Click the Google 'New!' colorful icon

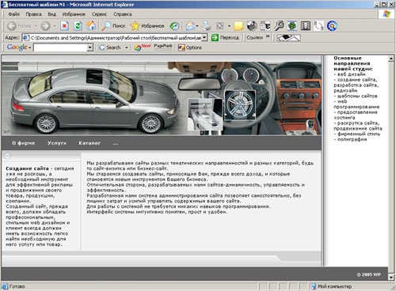pyautogui.click(x=143, y=47)
